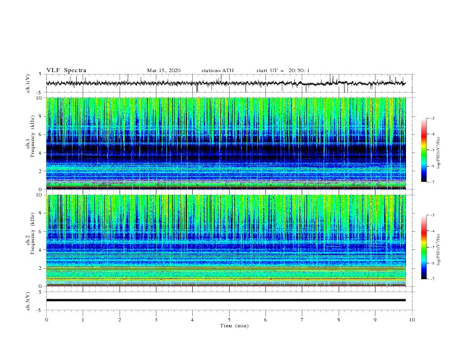Image resolution: width=464 pixels, height=359 pixels.
Task: Click the "5" tick on the time axis
Action: click(x=229, y=320)
